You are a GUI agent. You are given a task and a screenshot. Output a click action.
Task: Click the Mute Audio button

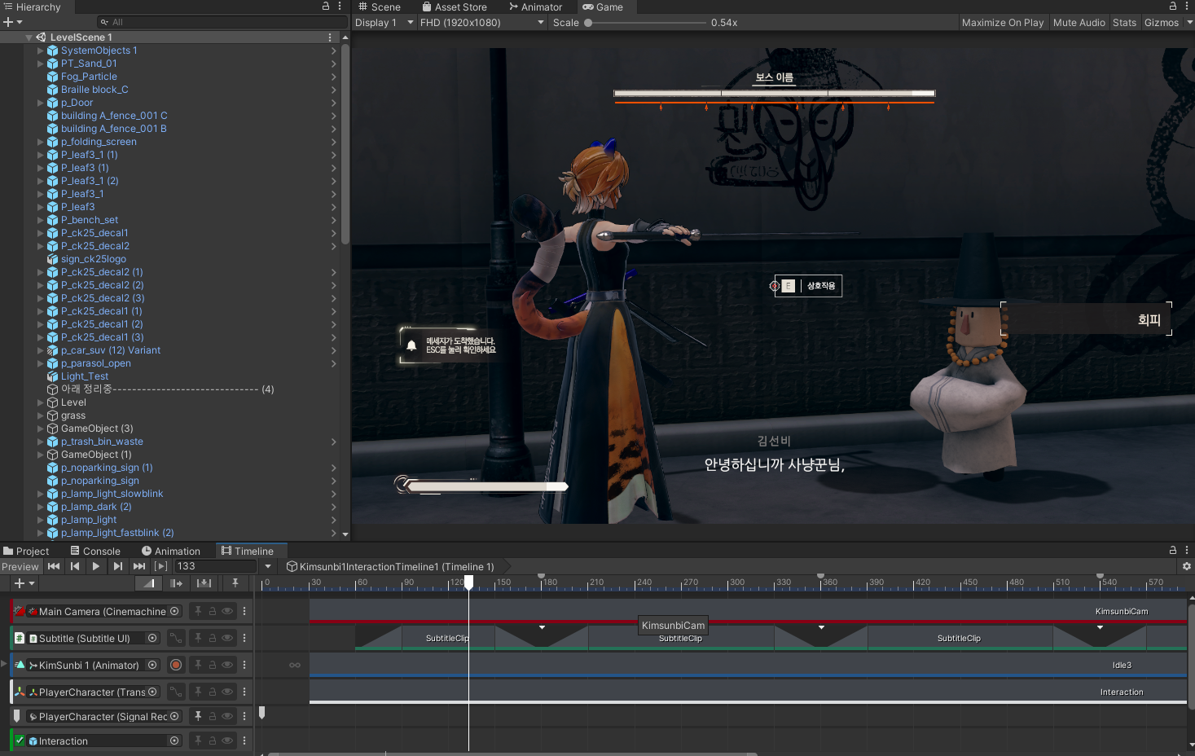click(x=1079, y=23)
